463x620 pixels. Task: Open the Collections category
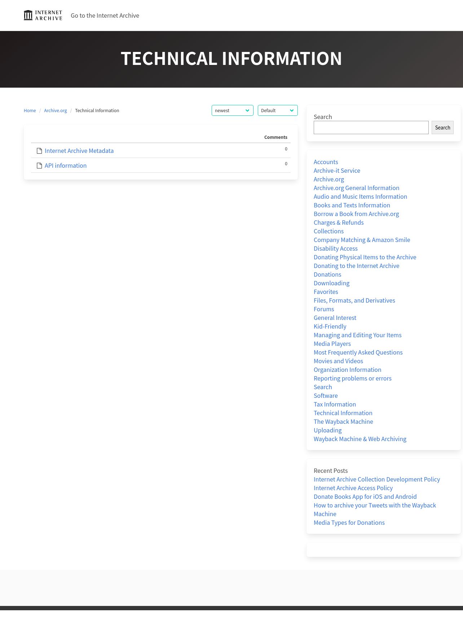(328, 231)
